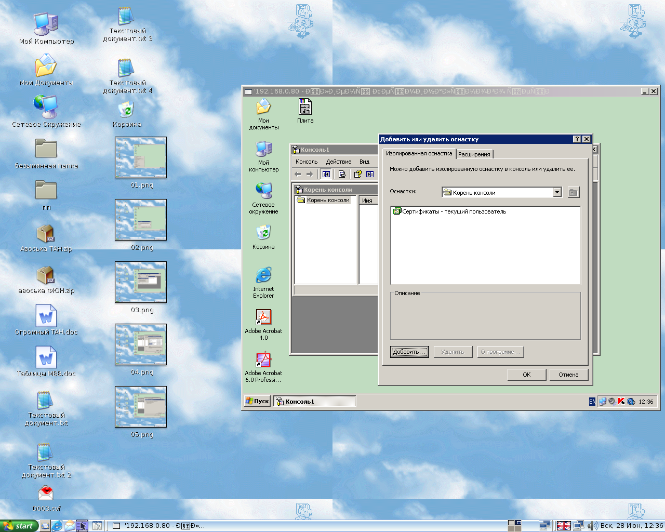The image size is (665, 532).
Task: Open the Консоль menu
Action: [x=306, y=162]
